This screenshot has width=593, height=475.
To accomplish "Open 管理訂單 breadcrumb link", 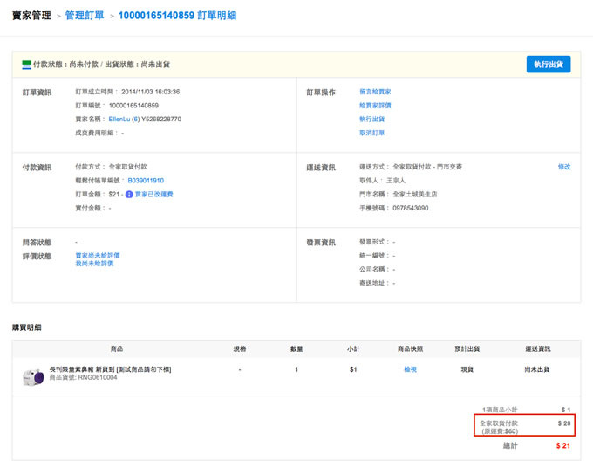I will coord(83,16).
